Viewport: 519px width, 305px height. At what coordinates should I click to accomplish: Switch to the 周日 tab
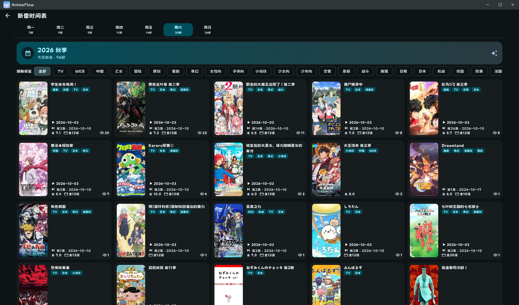pos(208,30)
